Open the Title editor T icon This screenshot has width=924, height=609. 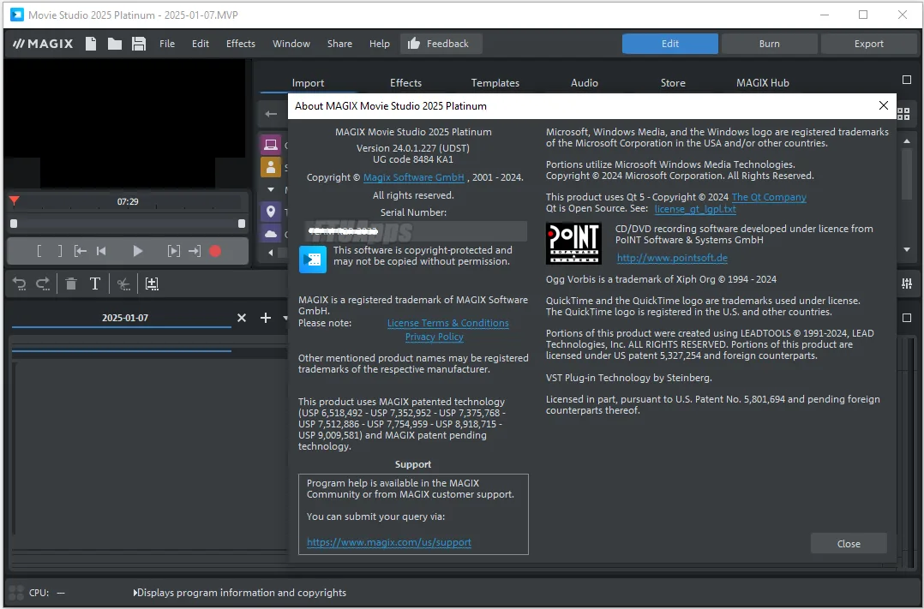(94, 284)
